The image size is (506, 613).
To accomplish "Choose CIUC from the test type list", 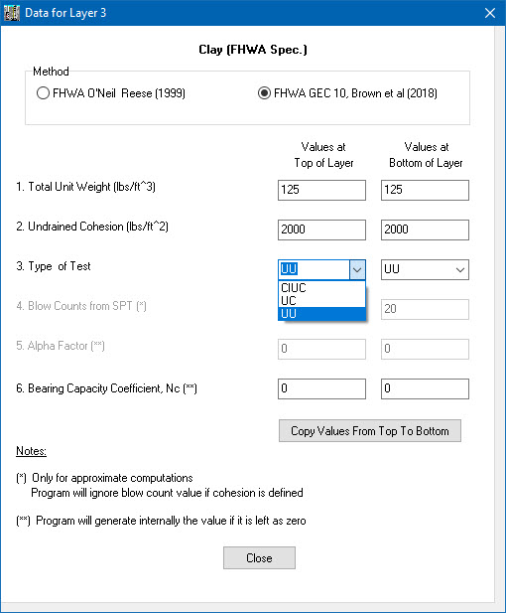I will click(321, 288).
